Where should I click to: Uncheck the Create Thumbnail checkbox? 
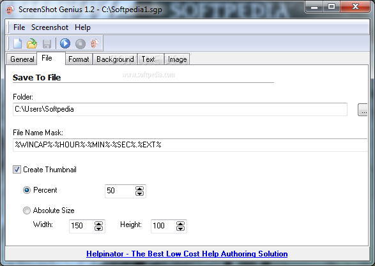pos(17,170)
